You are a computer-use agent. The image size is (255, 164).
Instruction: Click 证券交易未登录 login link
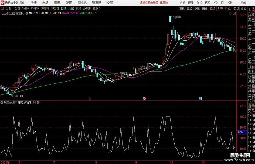[149, 3]
